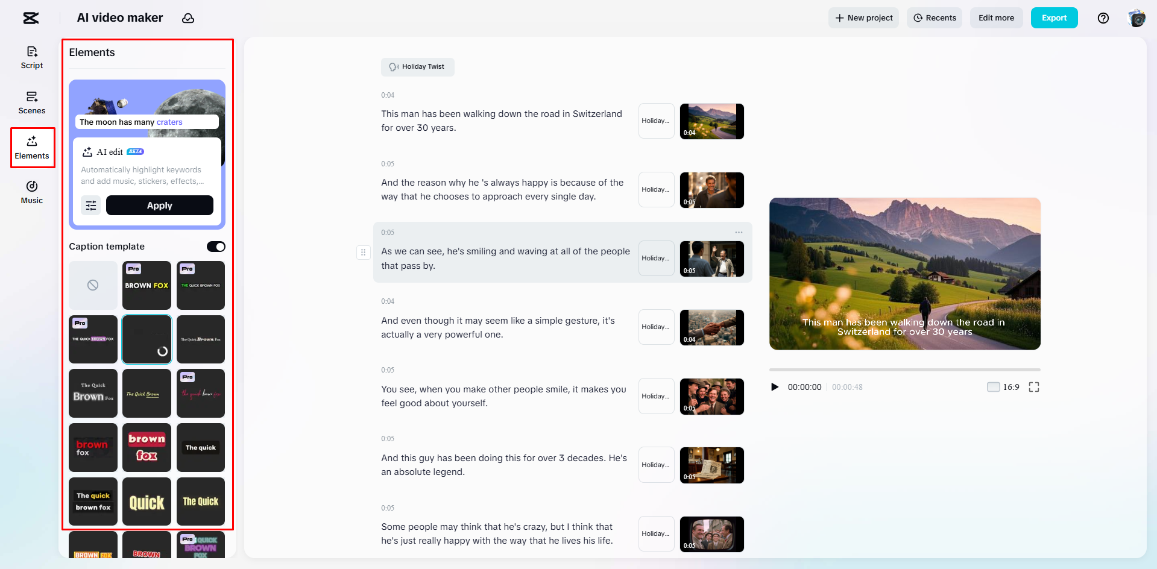
Task: Choose 'The quick brown fox' yellow template
Action: (93, 501)
